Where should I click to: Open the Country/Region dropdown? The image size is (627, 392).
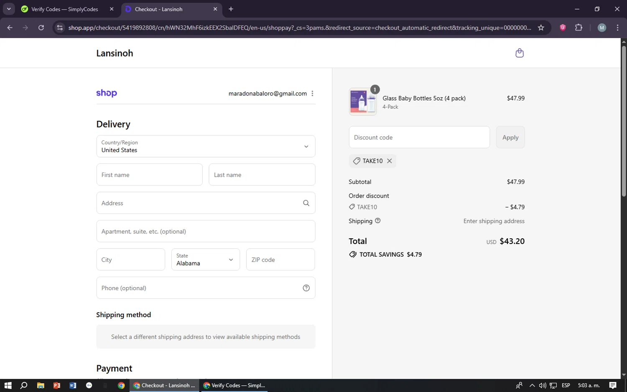(x=206, y=146)
